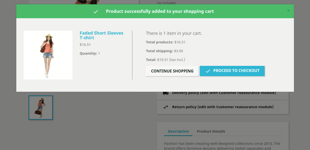The height and width of the screenshot is (150, 310).
Task: Switch to the Description tab
Action: point(178,131)
